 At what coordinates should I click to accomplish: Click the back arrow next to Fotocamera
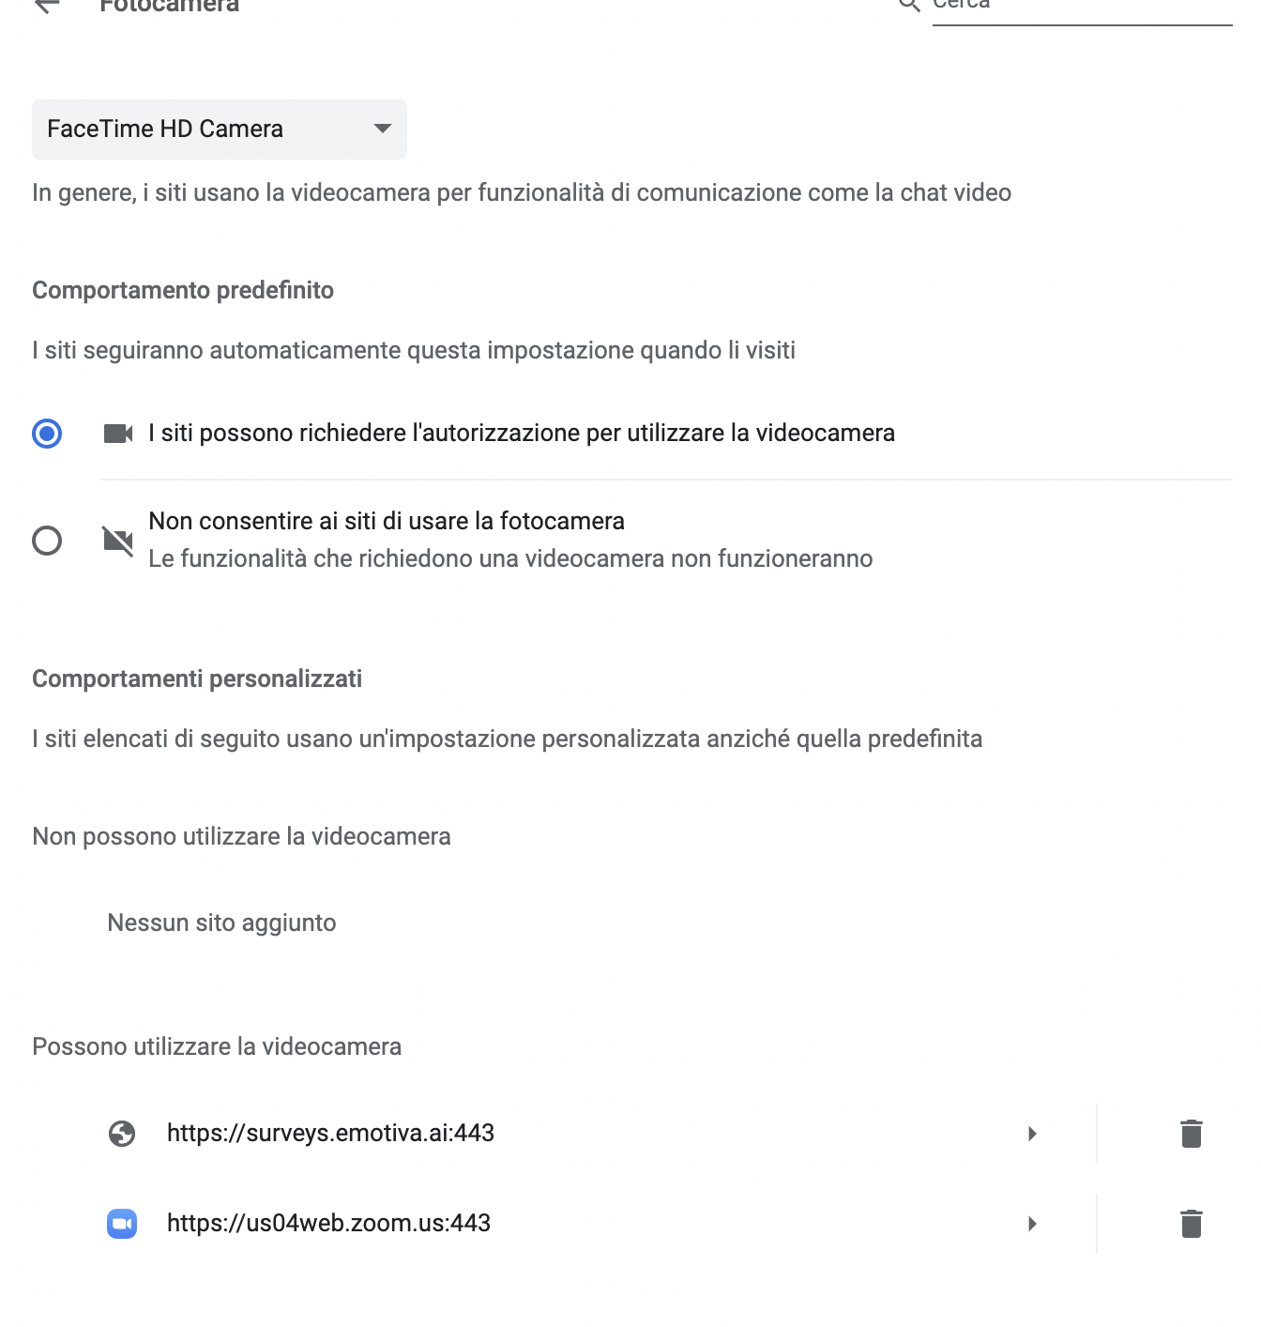point(46,5)
